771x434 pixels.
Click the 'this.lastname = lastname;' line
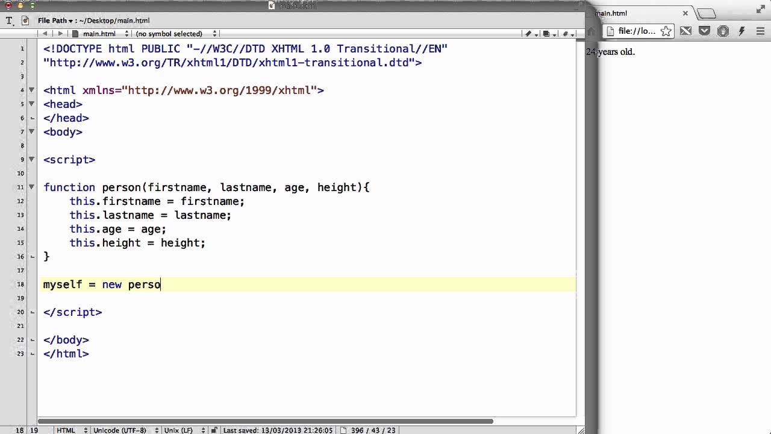(151, 215)
